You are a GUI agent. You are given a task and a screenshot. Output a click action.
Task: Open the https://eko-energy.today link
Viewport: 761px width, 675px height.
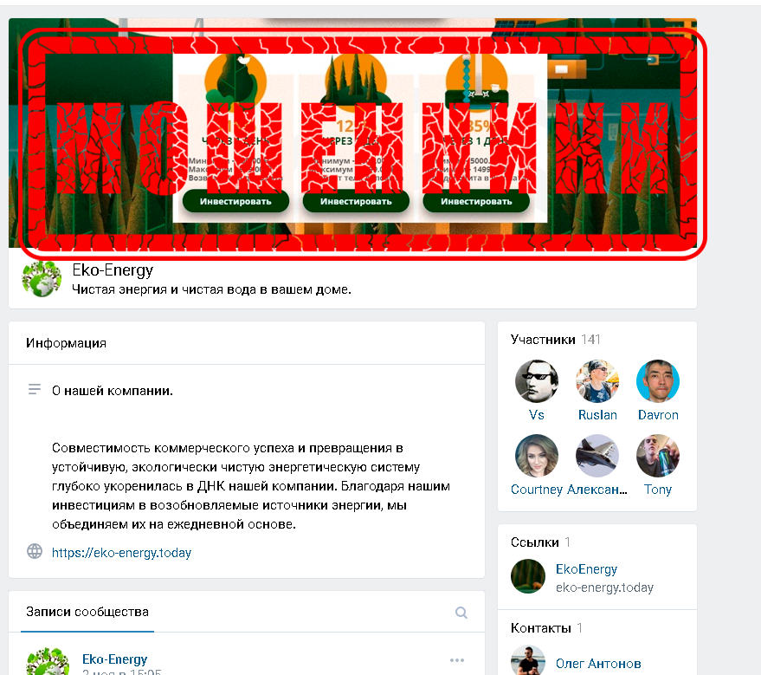[x=121, y=553]
